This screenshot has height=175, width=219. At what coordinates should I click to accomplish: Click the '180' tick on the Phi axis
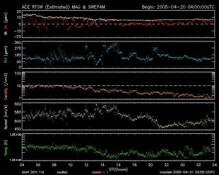point(18,55)
